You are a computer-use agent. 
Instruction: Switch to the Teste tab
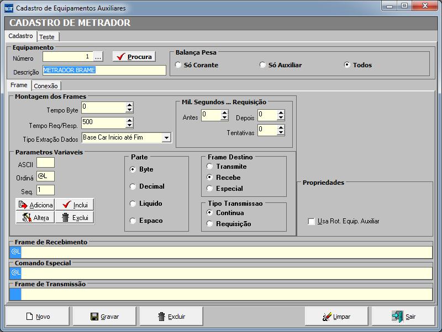point(47,37)
